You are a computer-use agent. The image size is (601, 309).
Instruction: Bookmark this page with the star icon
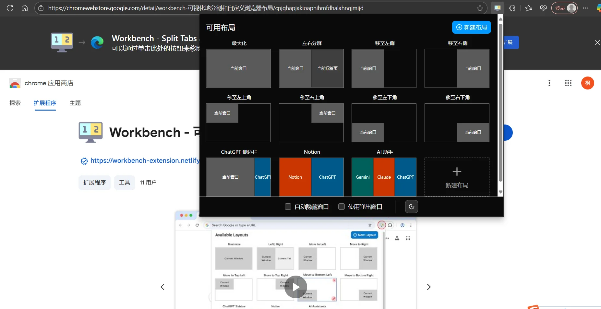pos(480,8)
